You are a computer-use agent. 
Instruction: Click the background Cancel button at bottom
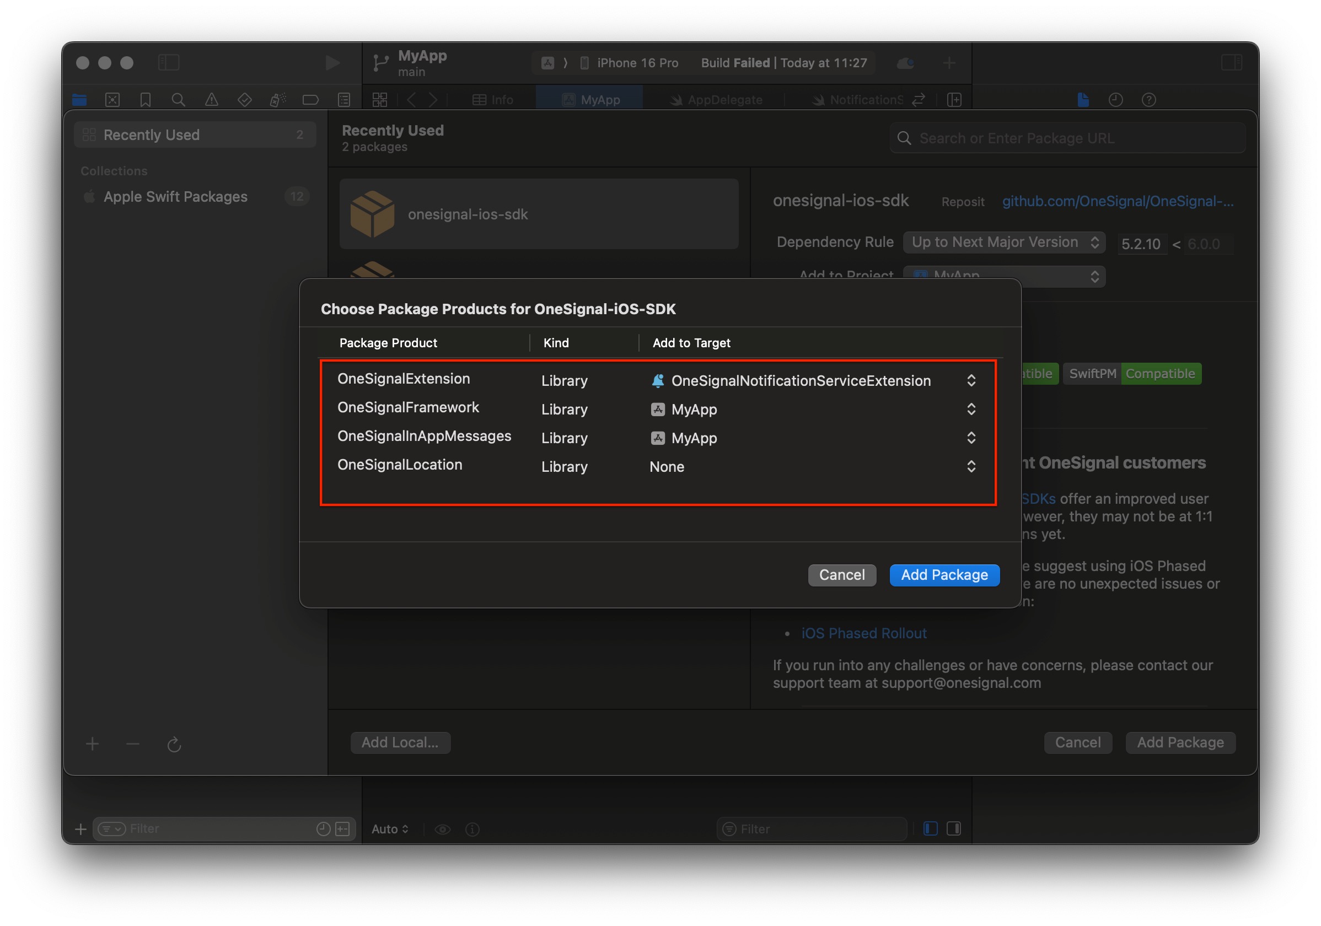[x=1078, y=742]
